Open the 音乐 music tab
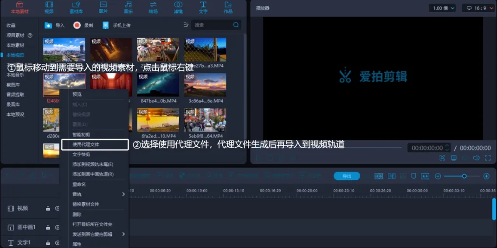The height and width of the screenshot is (248, 497). [128, 7]
